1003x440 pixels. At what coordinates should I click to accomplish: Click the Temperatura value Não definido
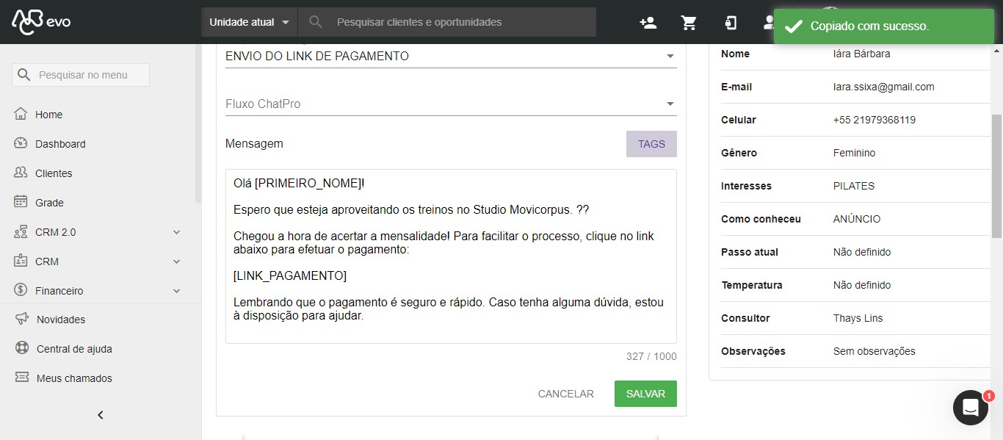click(x=861, y=285)
